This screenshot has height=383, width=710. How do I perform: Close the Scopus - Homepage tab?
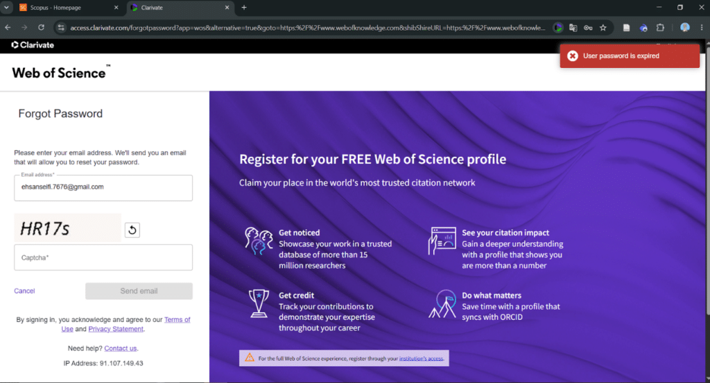click(x=116, y=7)
